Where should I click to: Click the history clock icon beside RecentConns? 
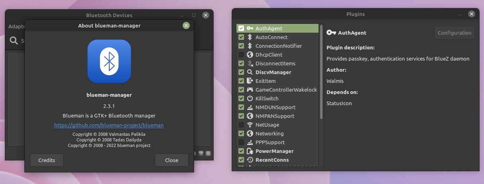point(250,160)
